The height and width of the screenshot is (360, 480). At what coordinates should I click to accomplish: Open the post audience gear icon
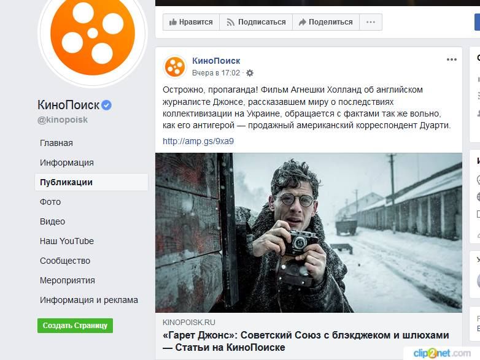click(250, 73)
